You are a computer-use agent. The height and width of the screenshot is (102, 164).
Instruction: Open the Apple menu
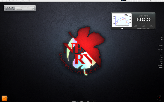tap(2, 1)
